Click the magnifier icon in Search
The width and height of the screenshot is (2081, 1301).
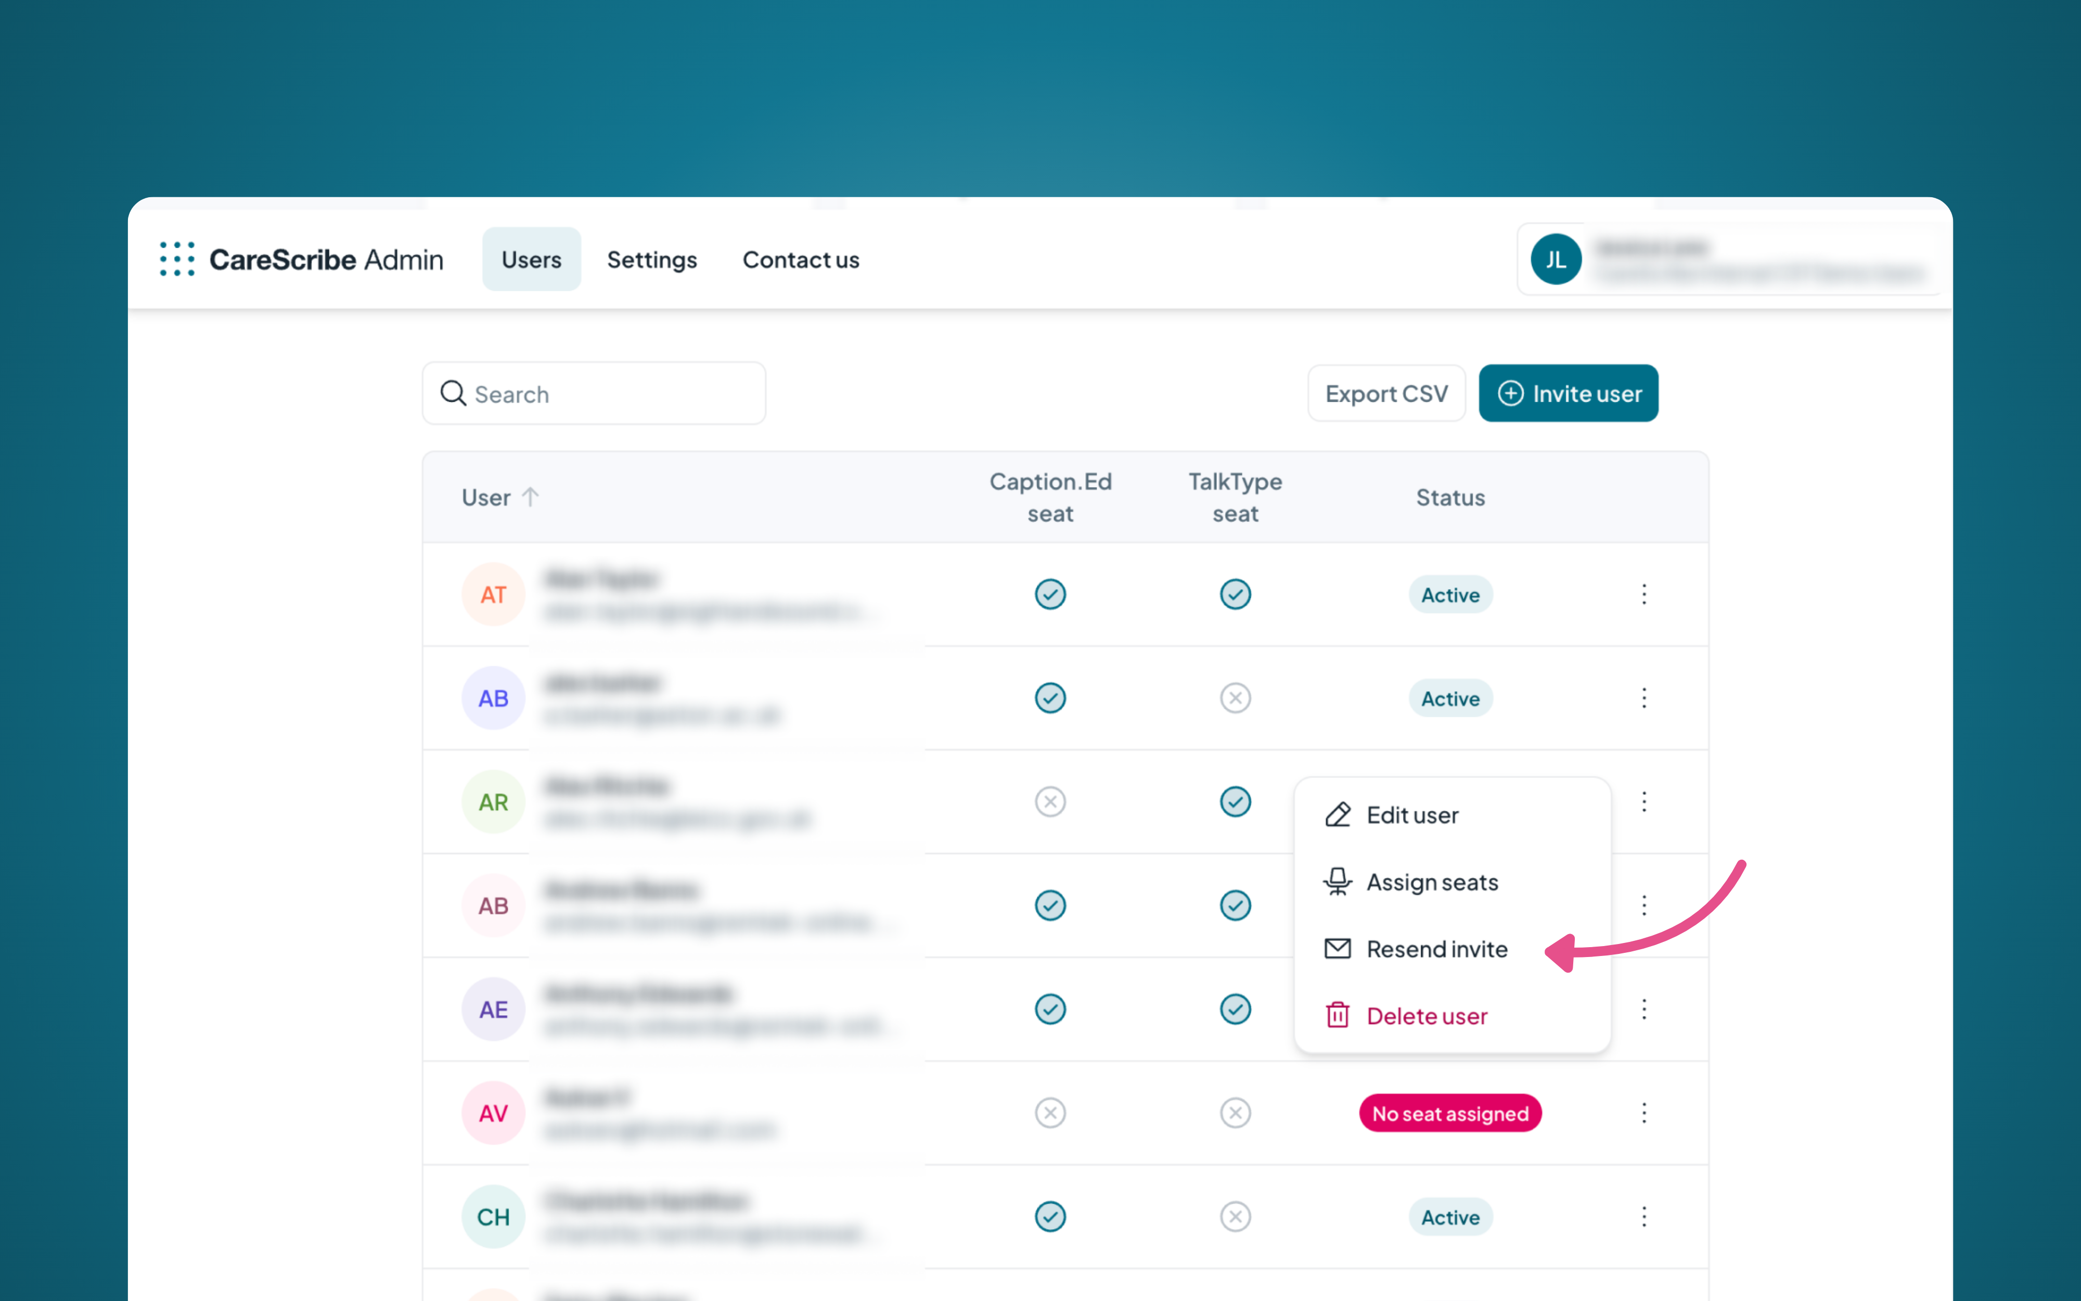(453, 393)
